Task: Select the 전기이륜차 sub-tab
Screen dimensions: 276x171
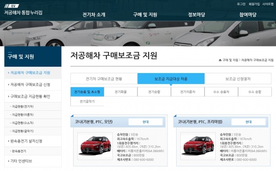Action: [188, 91]
